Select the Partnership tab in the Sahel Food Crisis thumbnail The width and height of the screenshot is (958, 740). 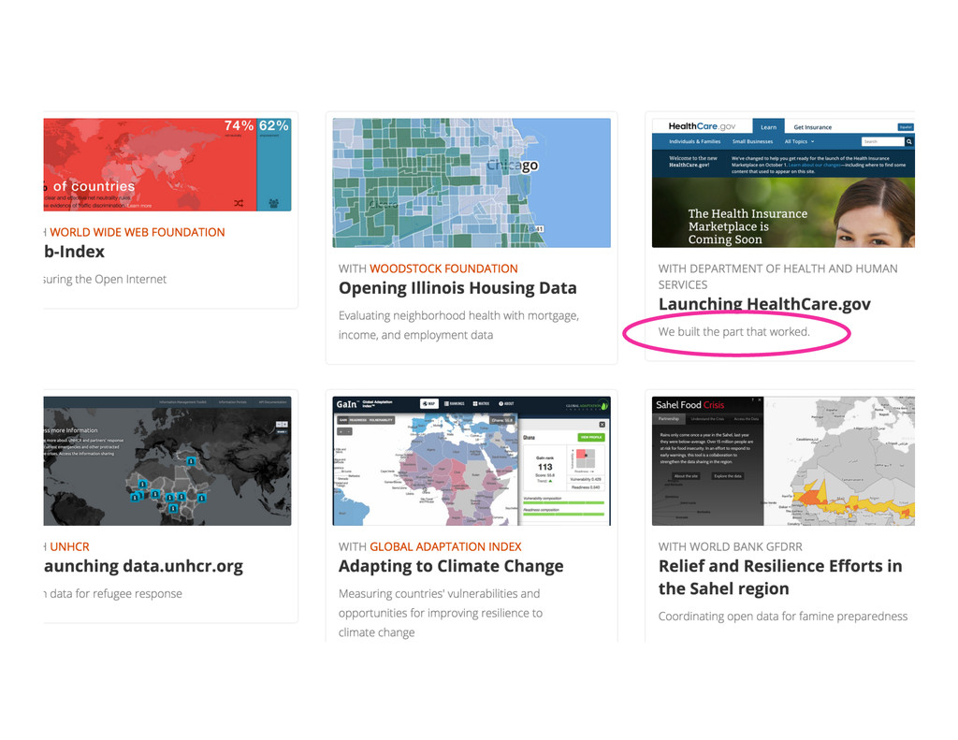coord(669,418)
